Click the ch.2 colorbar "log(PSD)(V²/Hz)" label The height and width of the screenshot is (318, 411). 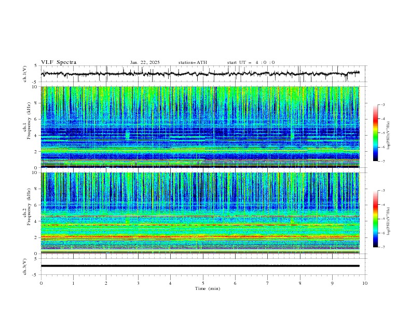[389, 221]
